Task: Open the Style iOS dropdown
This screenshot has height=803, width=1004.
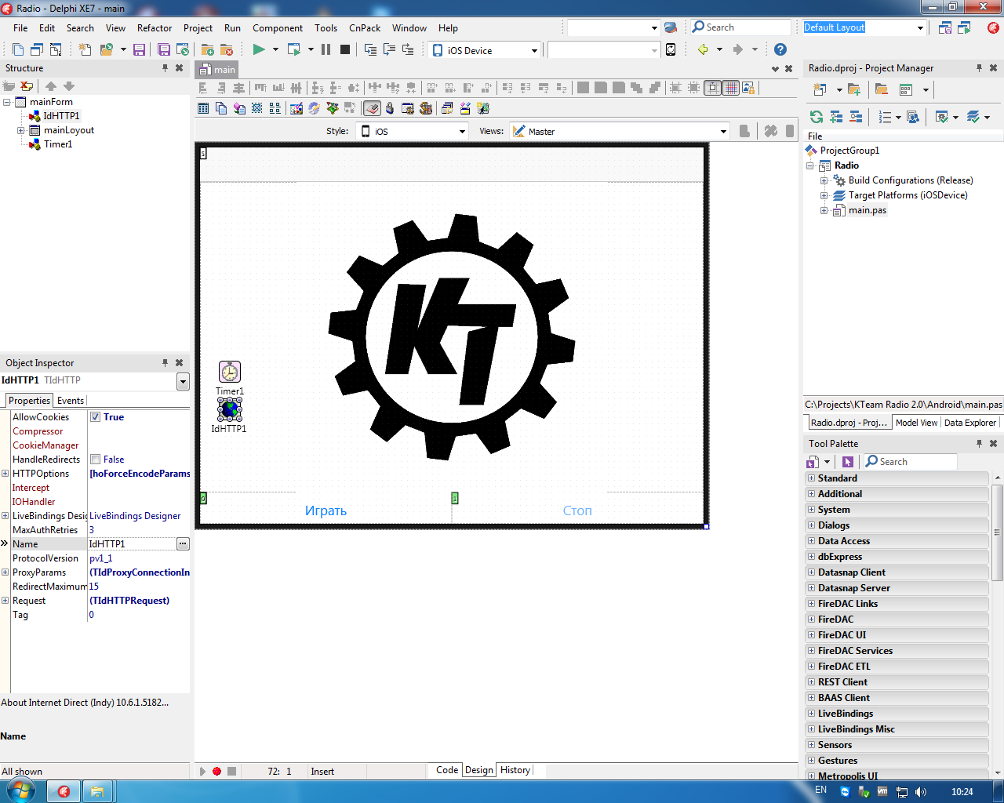Action: [x=412, y=131]
